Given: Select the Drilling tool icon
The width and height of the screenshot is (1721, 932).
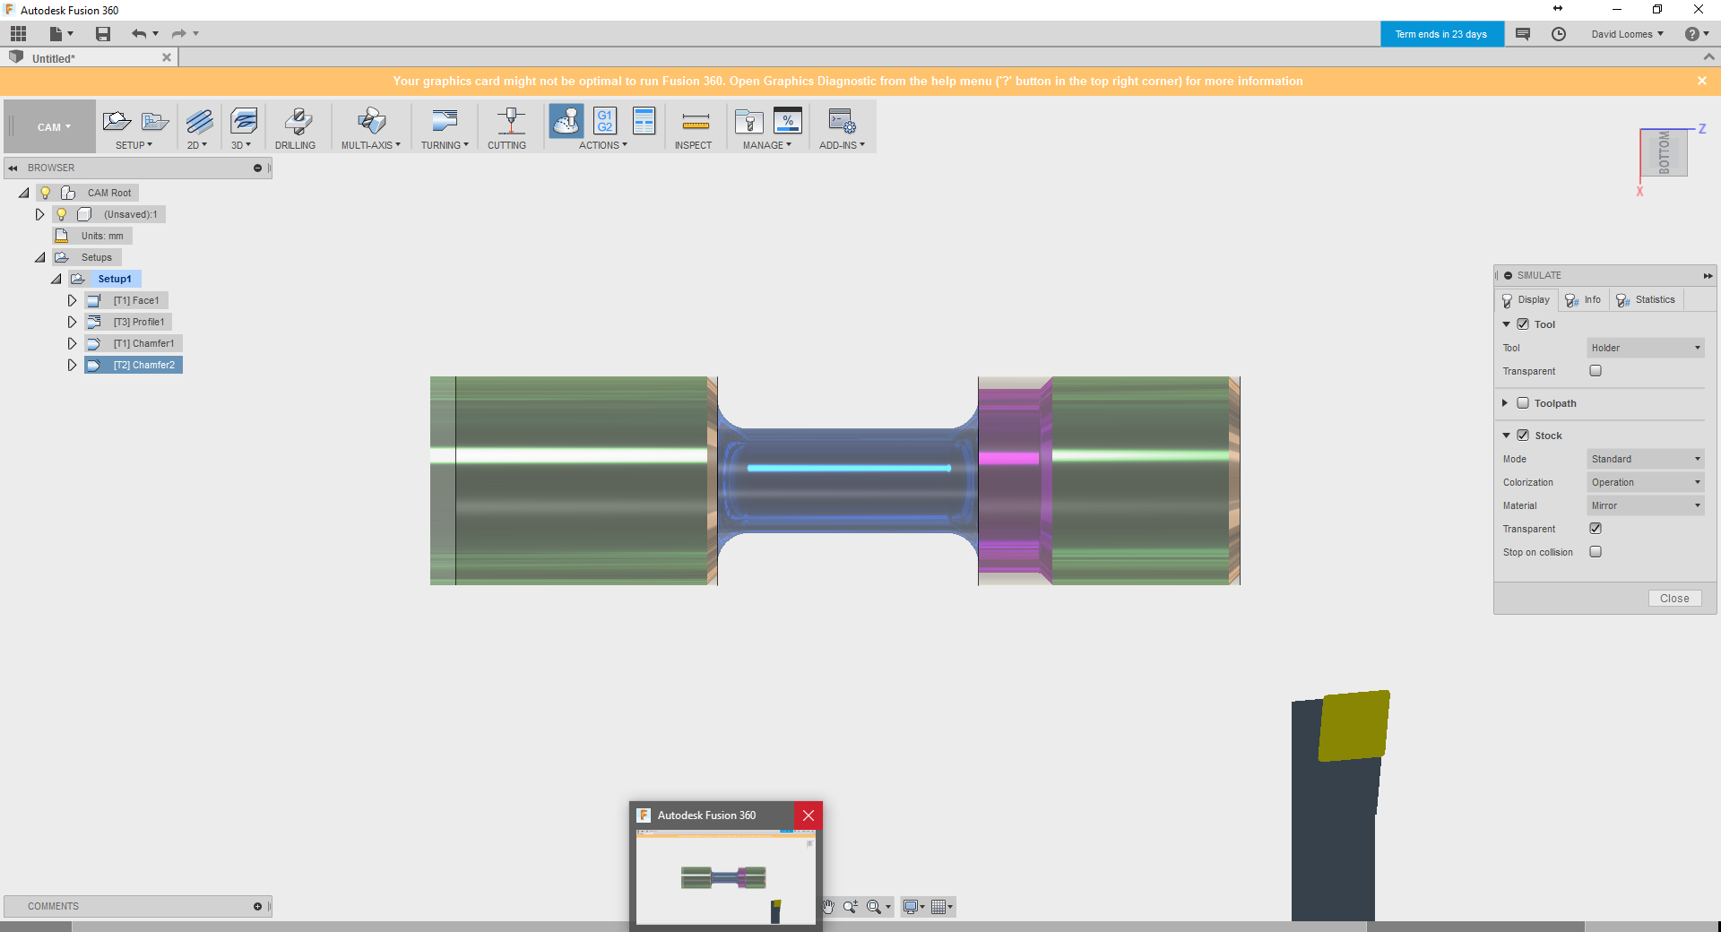Looking at the screenshot, I should (x=298, y=121).
